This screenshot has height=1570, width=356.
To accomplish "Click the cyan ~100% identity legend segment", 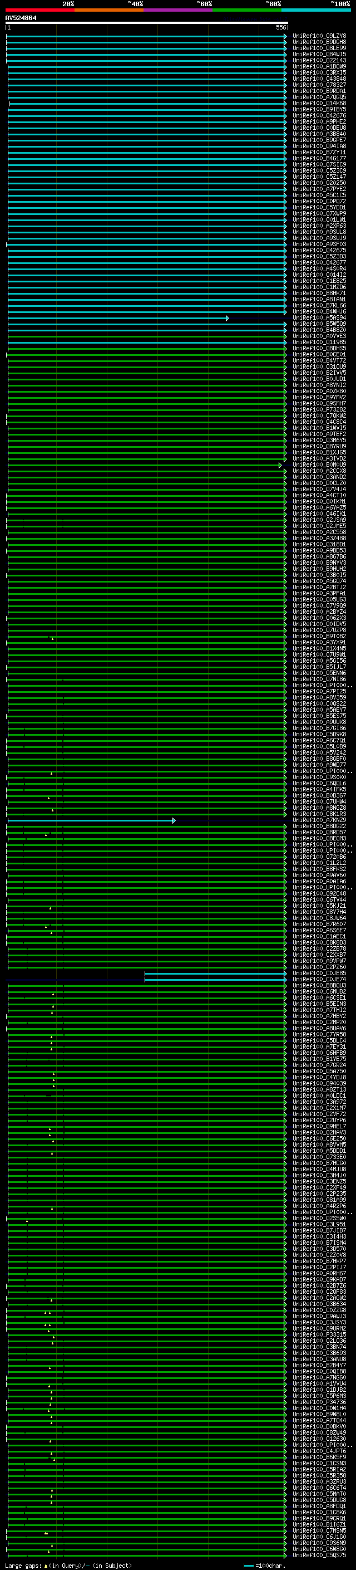I will pos(316,11).
